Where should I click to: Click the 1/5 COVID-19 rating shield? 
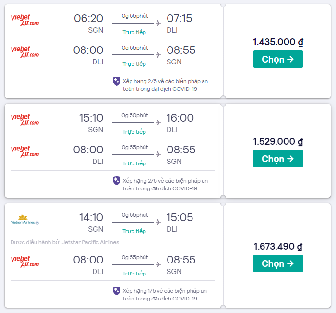pyautogui.click(x=117, y=291)
